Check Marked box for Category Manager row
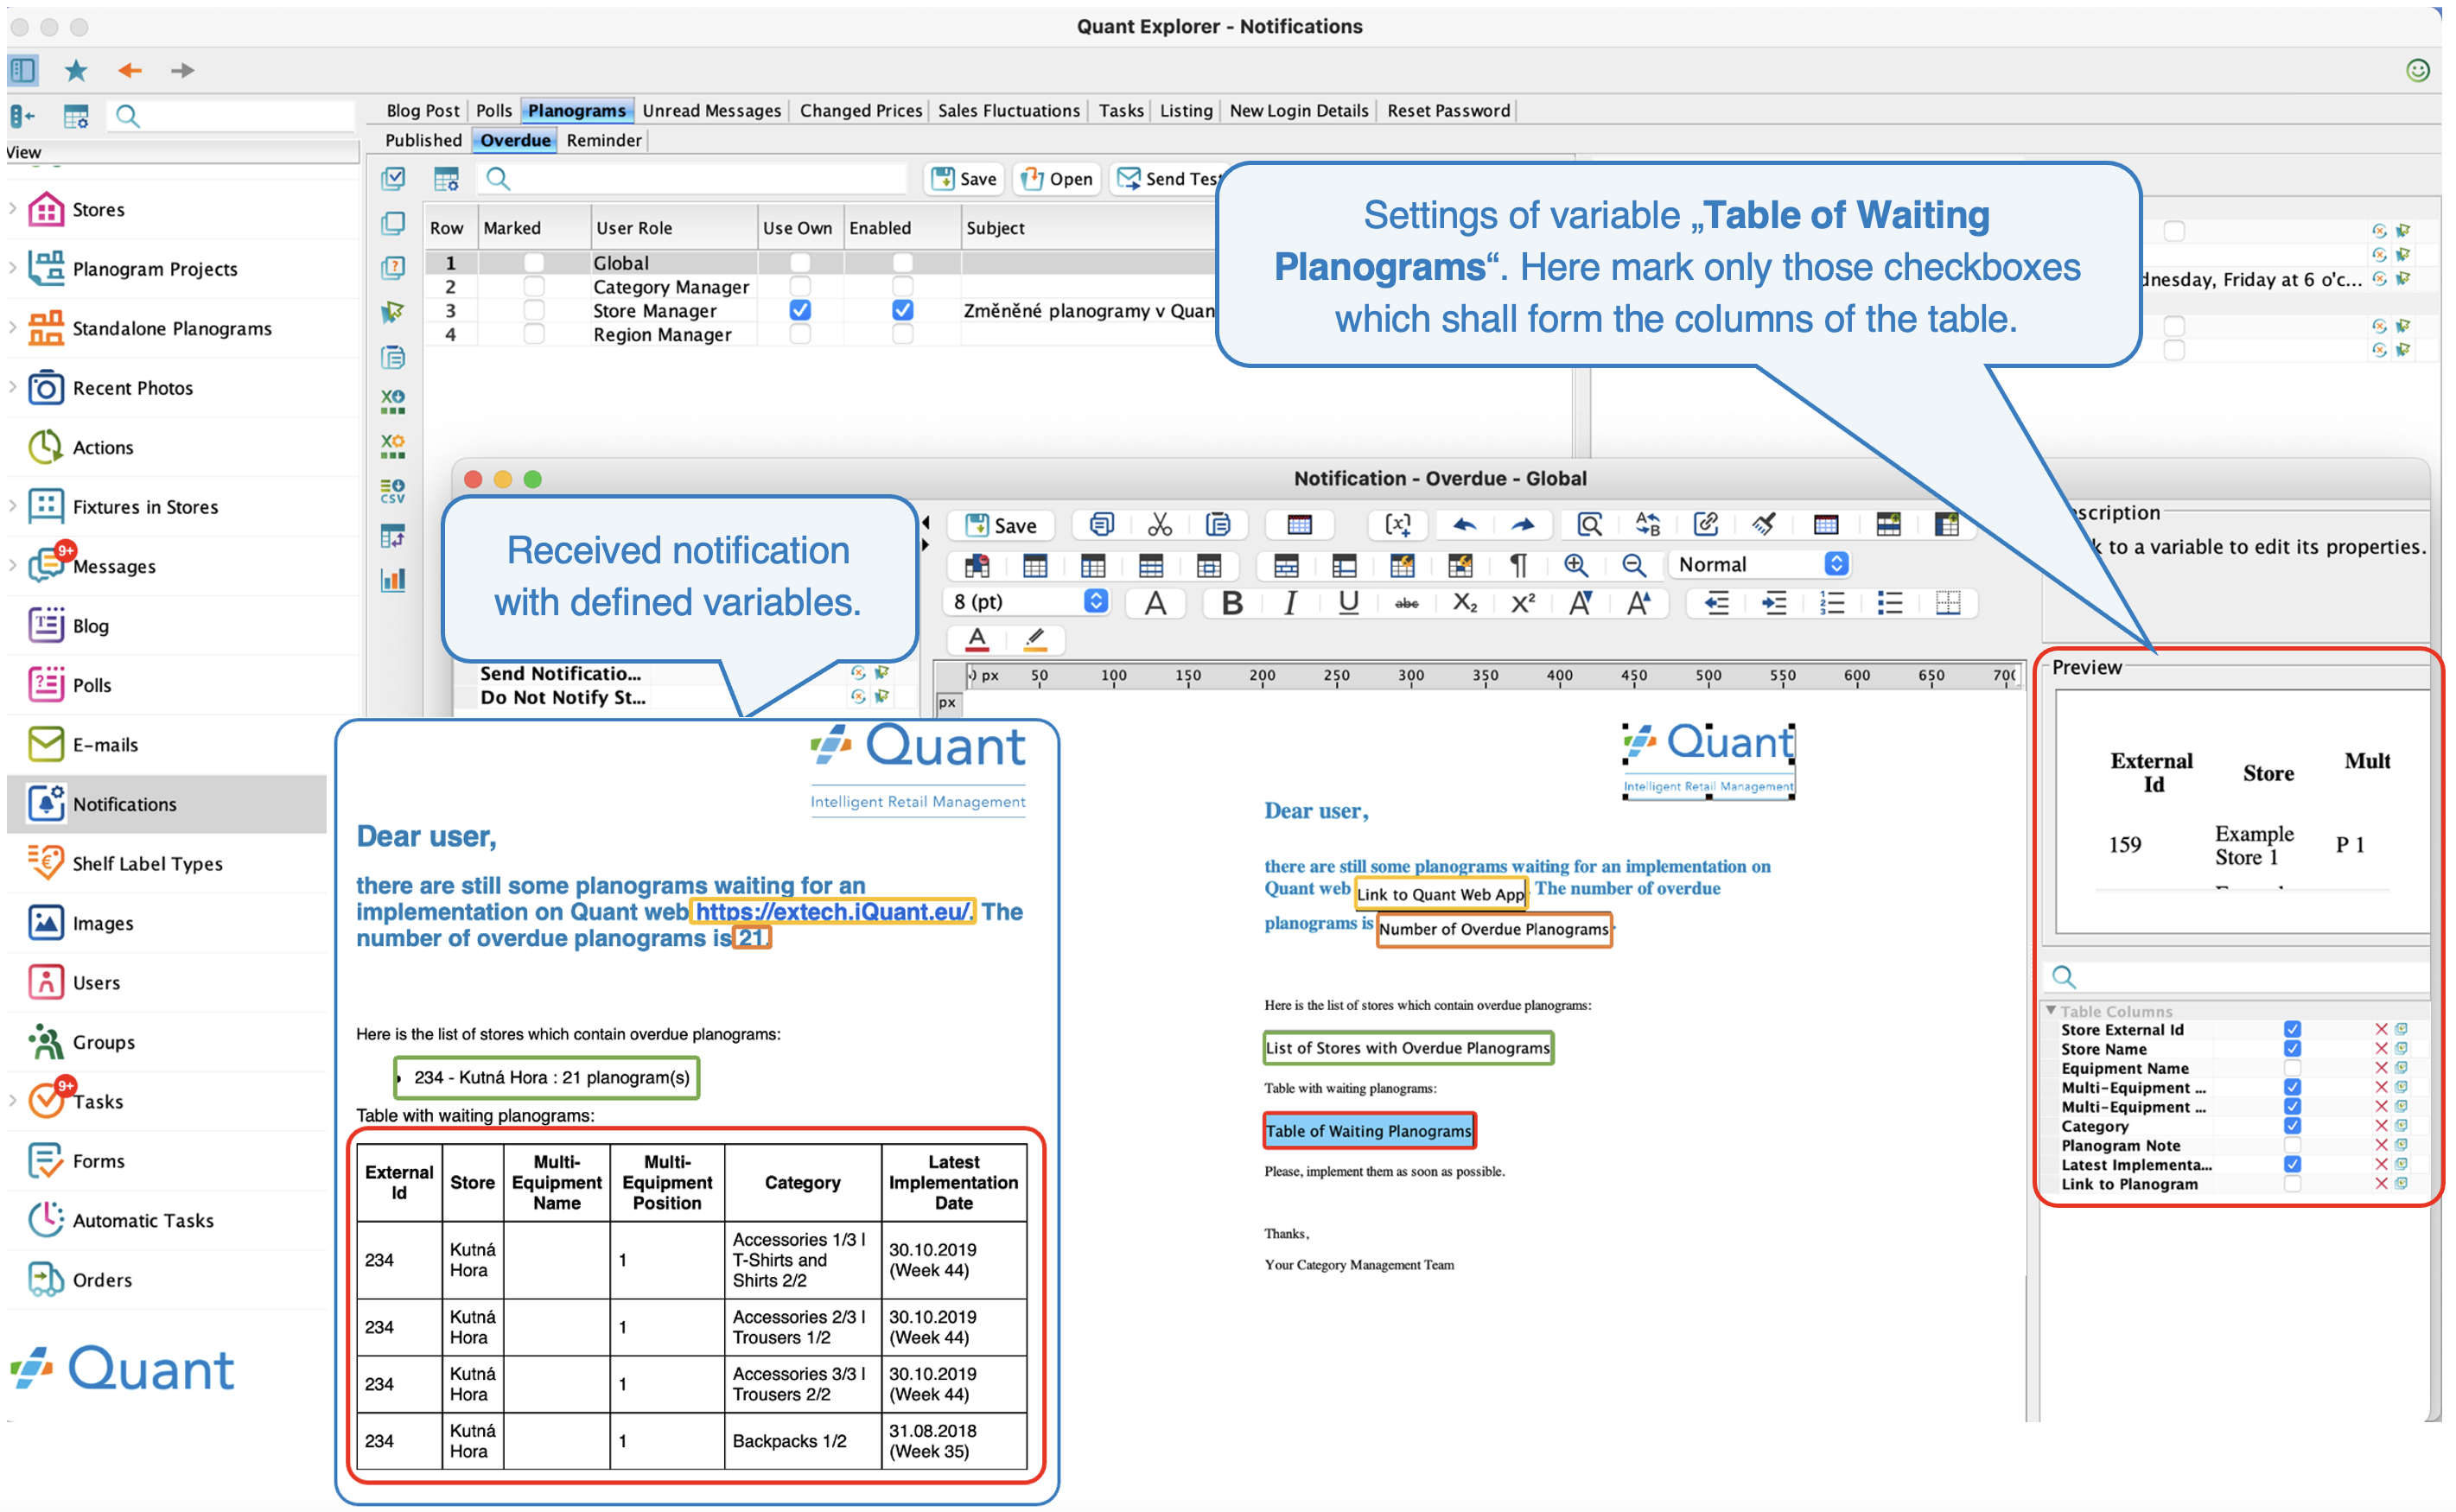 pyautogui.click(x=534, y=287)
